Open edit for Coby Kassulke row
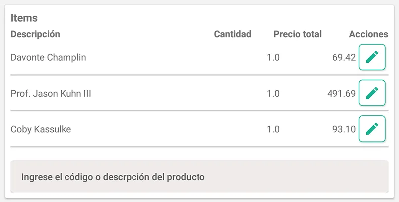Screen dimensions: 399x202 pyautogui.click(x=372, y=129)
